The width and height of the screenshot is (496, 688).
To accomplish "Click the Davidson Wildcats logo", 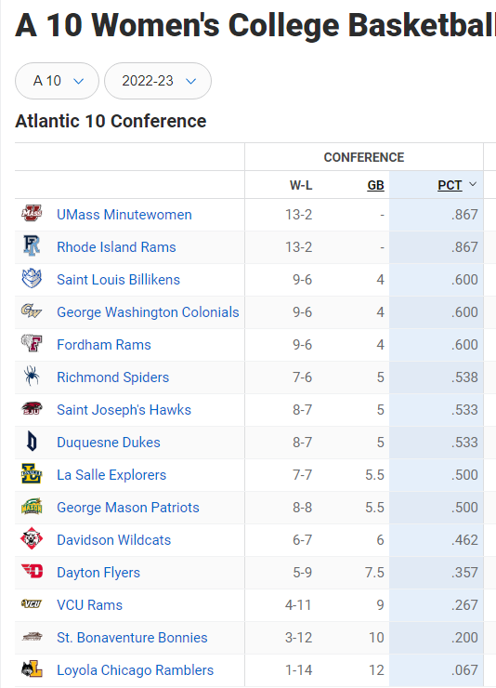I will pyautogui.click(x=32, y=539).
